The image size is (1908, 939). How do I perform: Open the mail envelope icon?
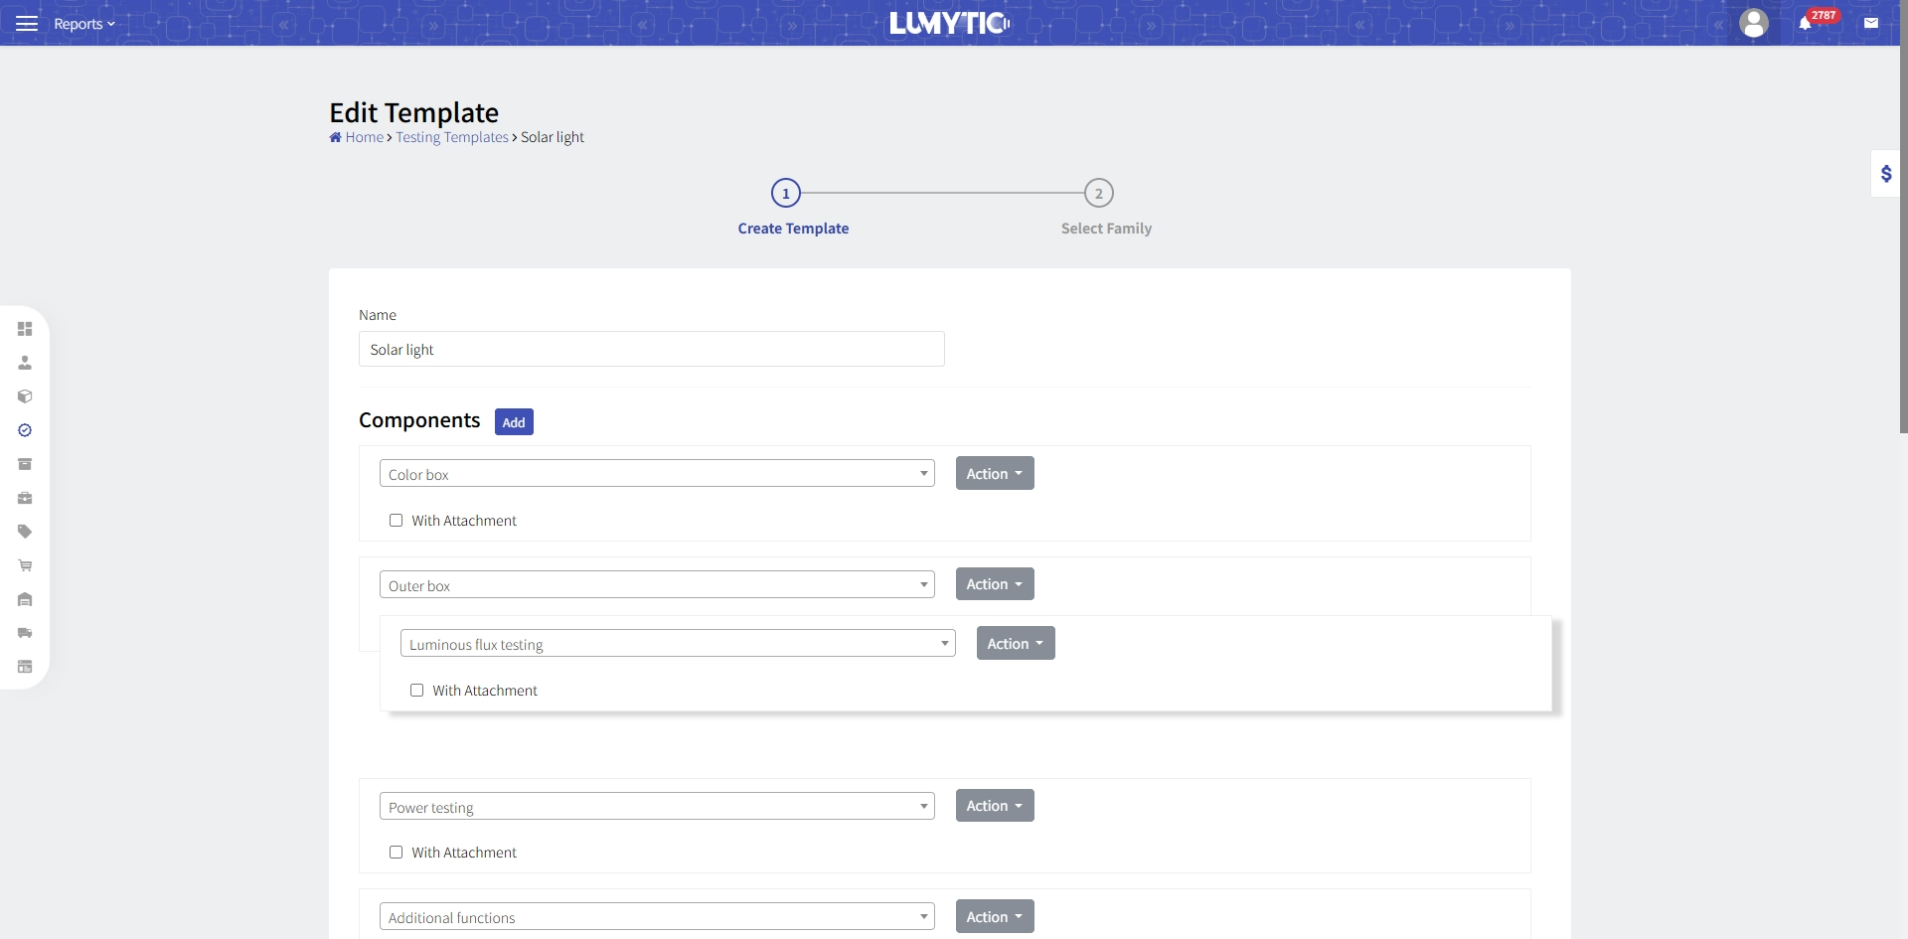pos(1871,22)
